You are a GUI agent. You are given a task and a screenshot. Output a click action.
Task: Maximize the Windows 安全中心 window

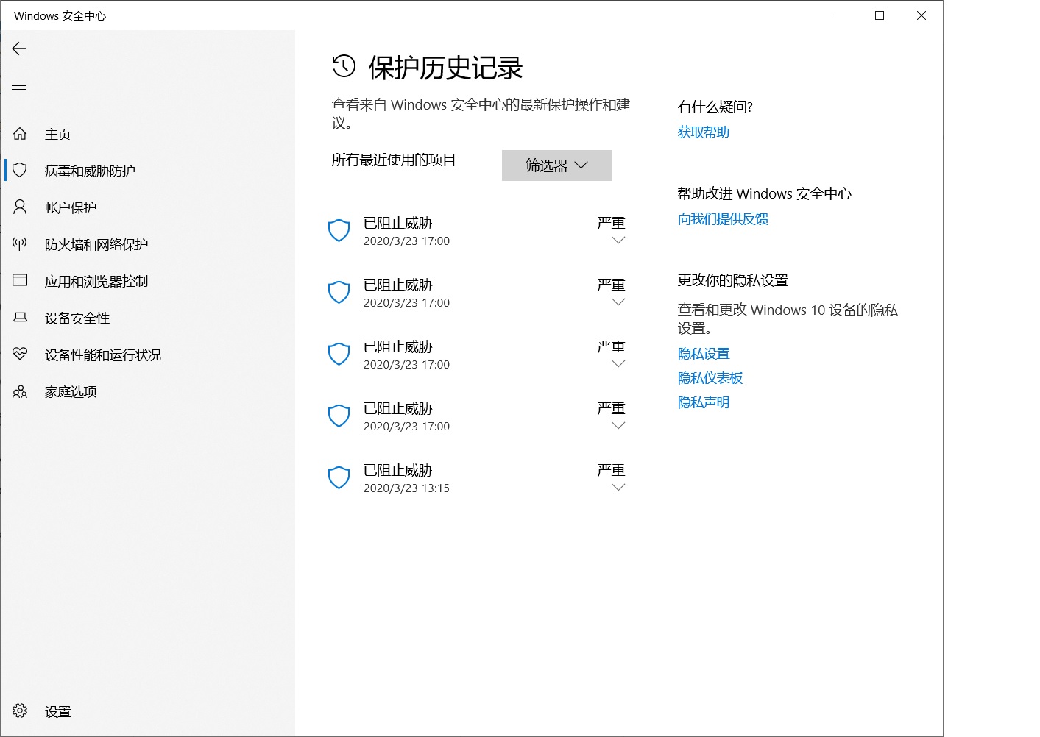[x=880, y=15]
